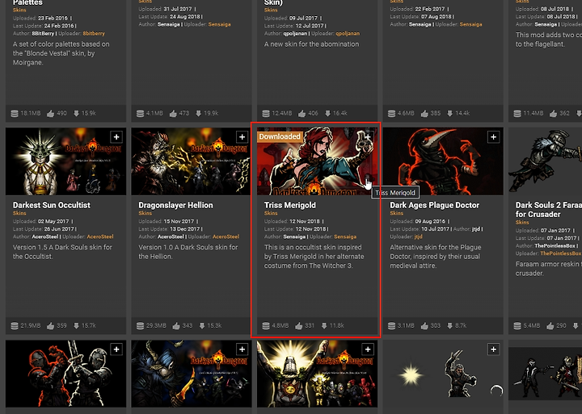Open Dark Ages Plague Doctor thumbnail image

pos(443,161)
